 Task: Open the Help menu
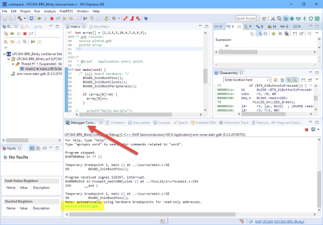point(96,11)
